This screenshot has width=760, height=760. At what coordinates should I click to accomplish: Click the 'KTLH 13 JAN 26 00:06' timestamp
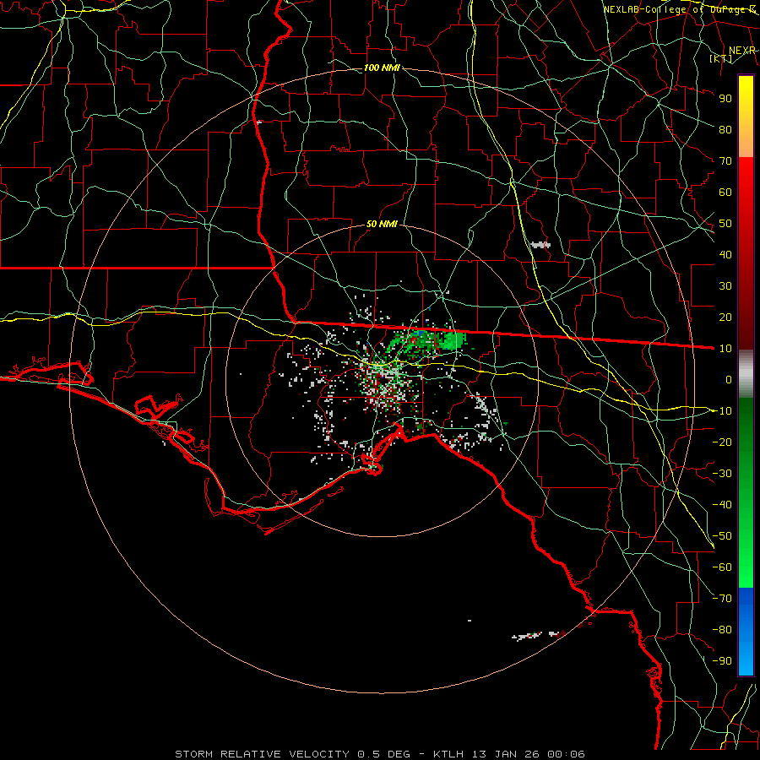coord(509,754)
